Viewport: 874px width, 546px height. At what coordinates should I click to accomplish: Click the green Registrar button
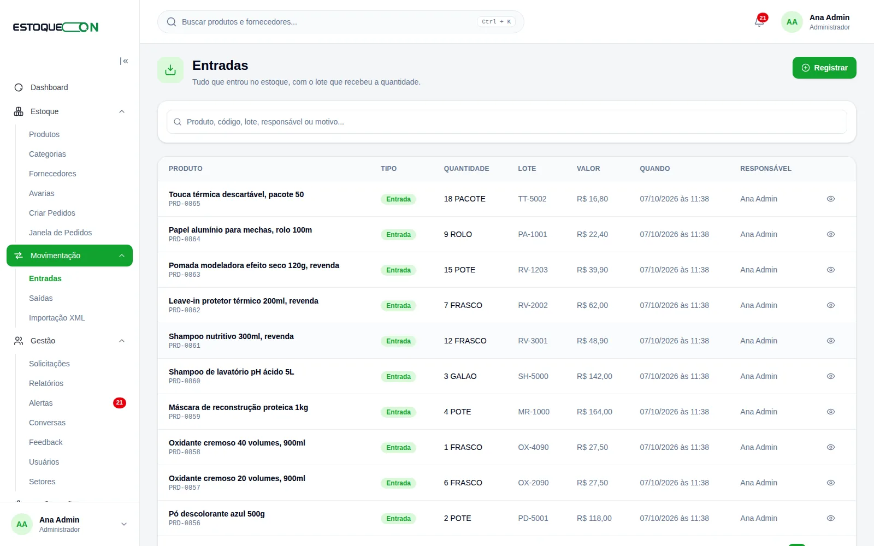pyautogui.click(x=824, y=68)
